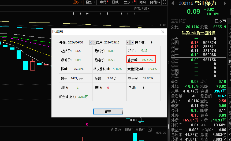Screen dimensions: 231x141
Task: Step start date back with left arrow
Action: point(91,42)
